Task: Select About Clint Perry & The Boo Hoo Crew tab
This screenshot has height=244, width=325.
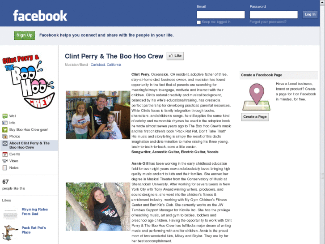Action: click(x=29, y=145)
